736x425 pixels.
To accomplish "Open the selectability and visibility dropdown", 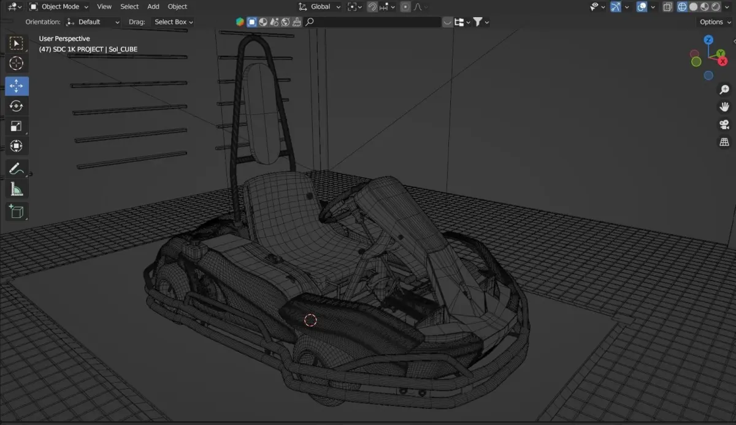I will click(597, 7).
